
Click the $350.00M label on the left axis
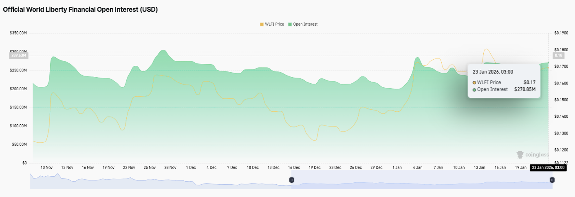(18, 33)
